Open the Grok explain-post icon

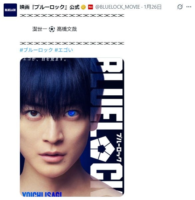[x=180, y=7]
